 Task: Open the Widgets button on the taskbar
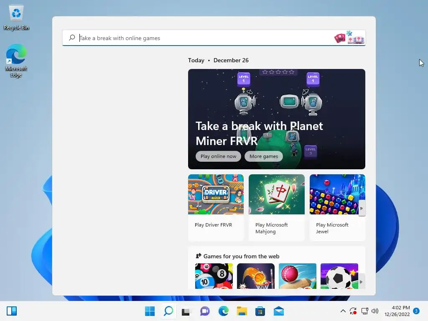click(12, 311)
